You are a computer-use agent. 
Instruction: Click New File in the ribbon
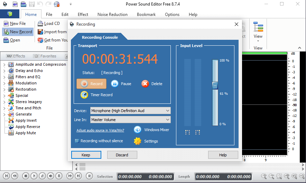click(15, 24)
